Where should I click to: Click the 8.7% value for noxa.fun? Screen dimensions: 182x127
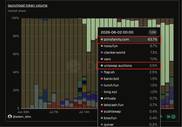click(153, 46)
